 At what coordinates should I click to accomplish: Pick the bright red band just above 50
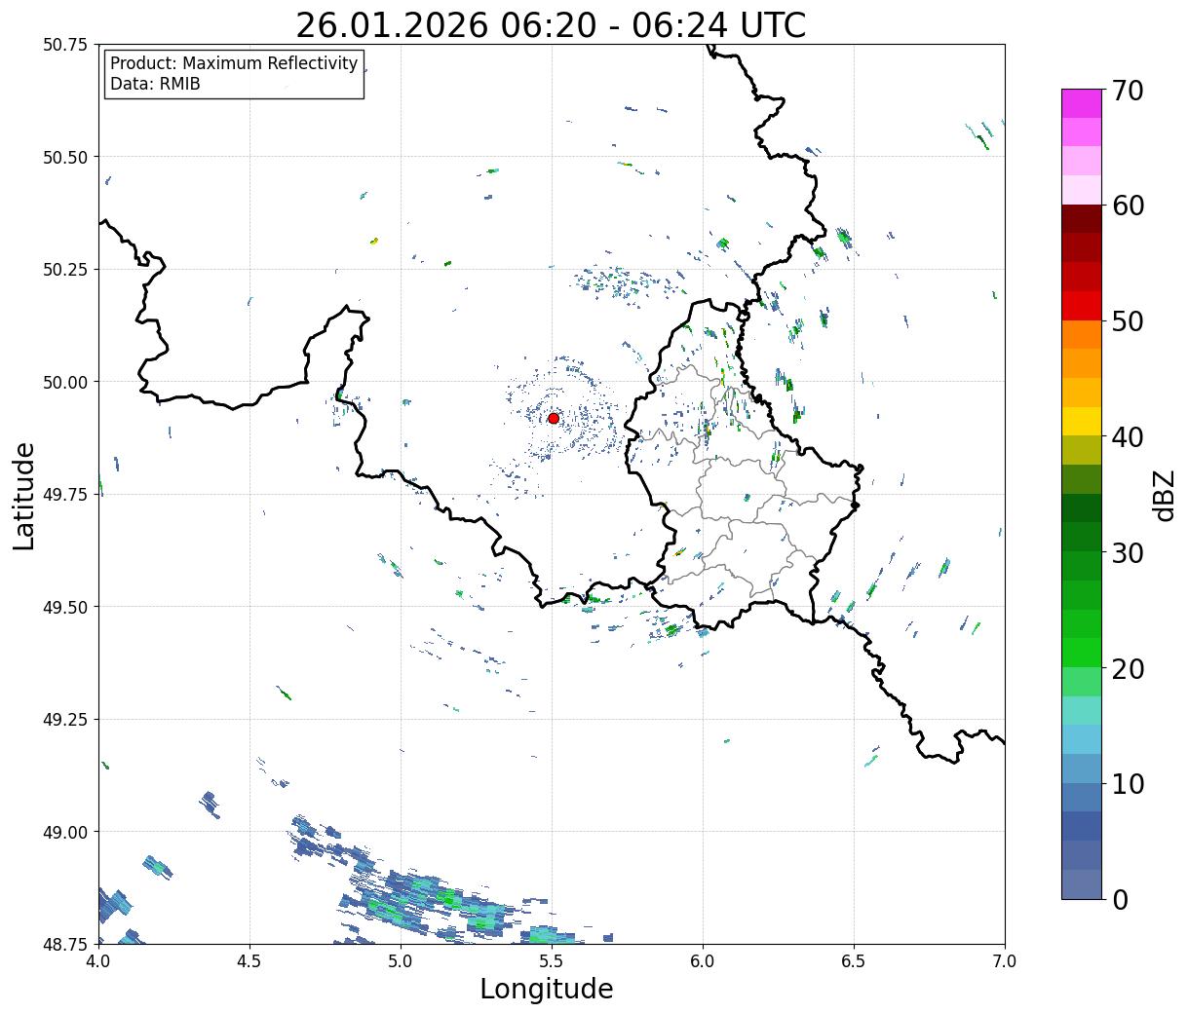(1082, 306)
